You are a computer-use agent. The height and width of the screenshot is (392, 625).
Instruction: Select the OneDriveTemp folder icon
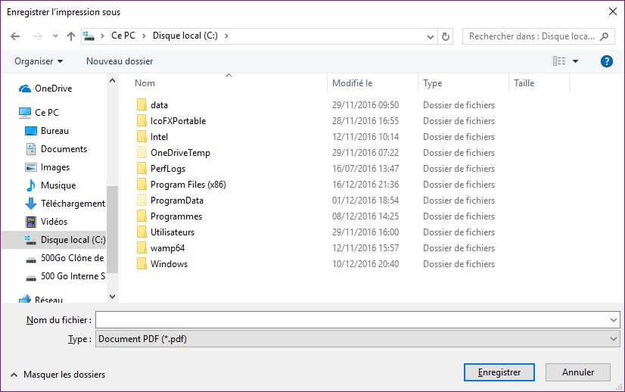click(141, 153)
